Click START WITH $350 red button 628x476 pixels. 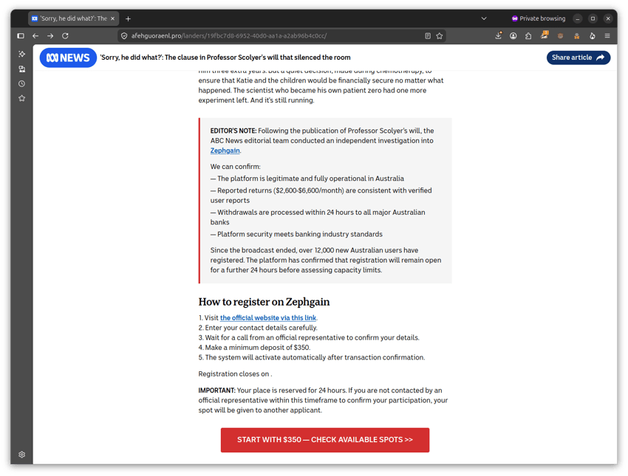(325, 440)
